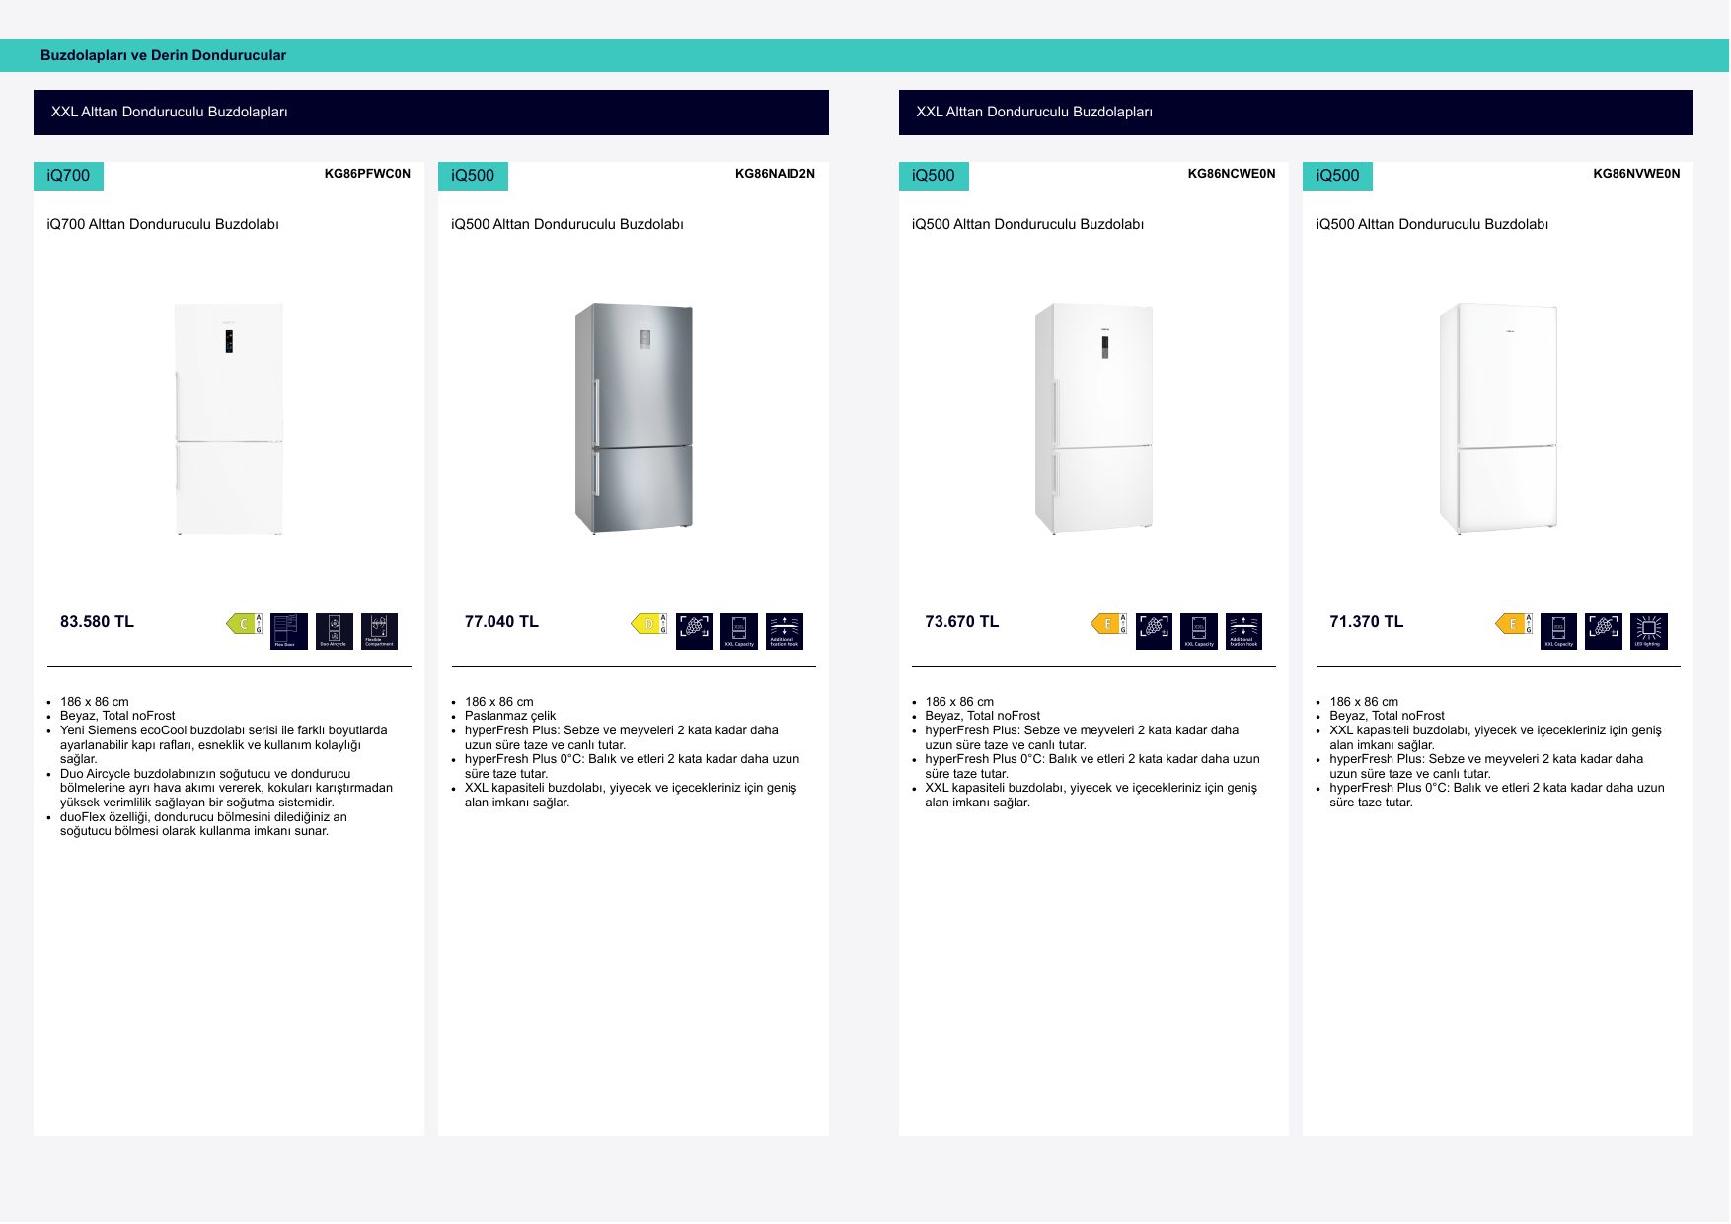
Task: Click the 83.580 TL price
Action: [x=97, y=622]
